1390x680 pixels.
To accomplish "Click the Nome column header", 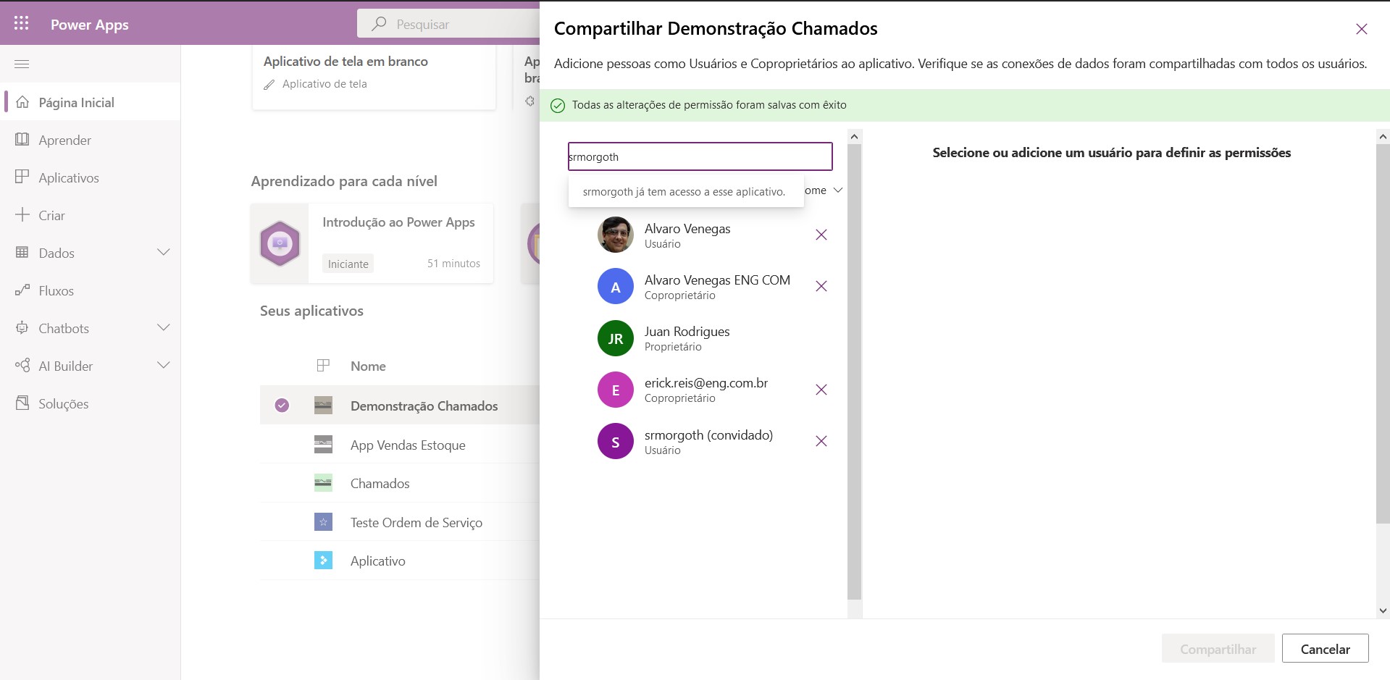I will [x=368, y=366].
